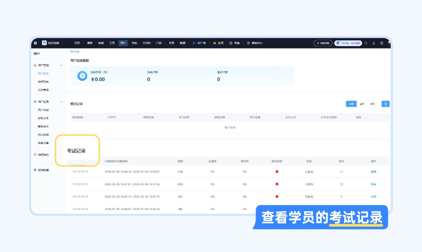This screenshot has height=252, width=422.
Task: Click the 33秒 duration cell
Action: (x=180, y=172)
